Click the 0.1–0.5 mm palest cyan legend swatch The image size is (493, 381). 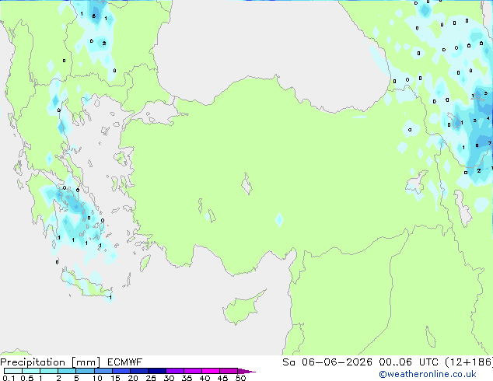click(13, 371)
